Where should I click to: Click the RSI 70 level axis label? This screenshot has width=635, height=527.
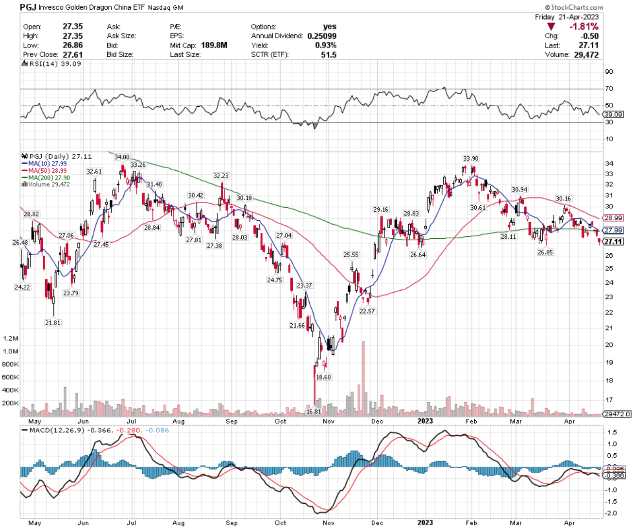pyautogui.click(x=609, y=89)
